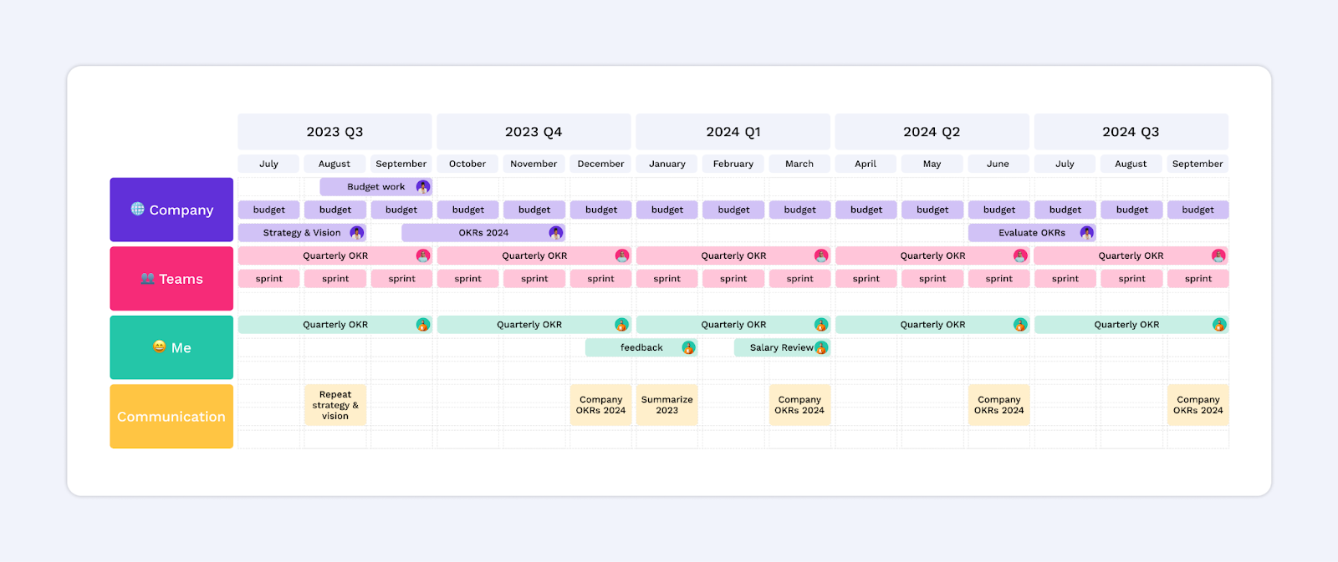The width and height of the screenshot is (1338, 562).
Task: Click the avatar on feedback bar
Action: point(688,347)
